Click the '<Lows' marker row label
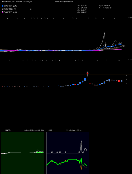Image resolution: width=132 pixels, height=174 pixels. tap(130, 60)
